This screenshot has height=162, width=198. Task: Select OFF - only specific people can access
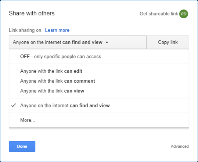click(x=99, y=57)
